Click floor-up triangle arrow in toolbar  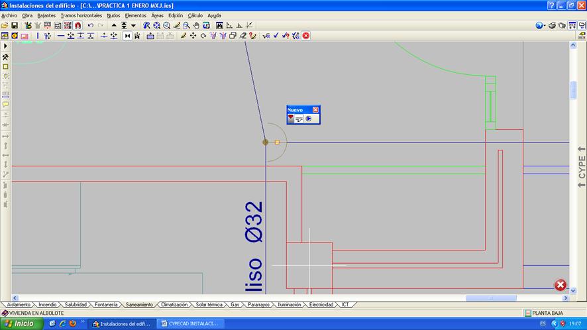point(114,25)
